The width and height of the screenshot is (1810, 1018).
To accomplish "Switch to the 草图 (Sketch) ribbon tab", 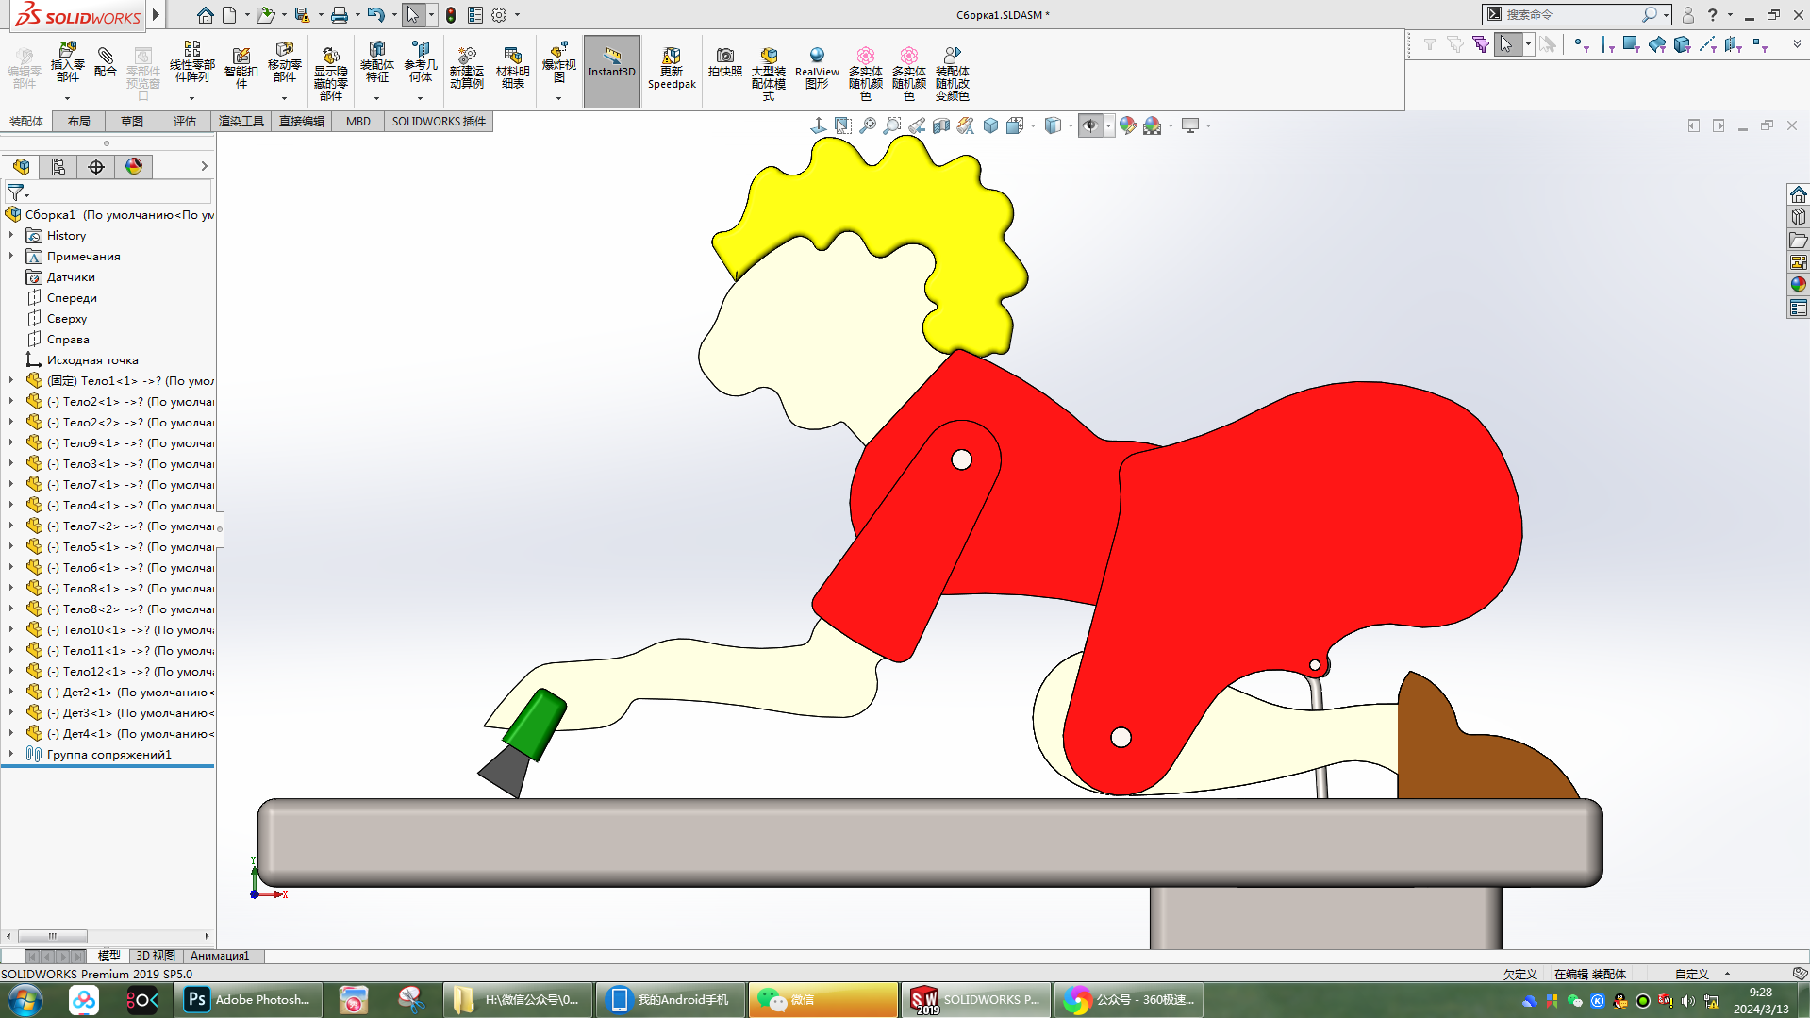I will pos(132,122).
